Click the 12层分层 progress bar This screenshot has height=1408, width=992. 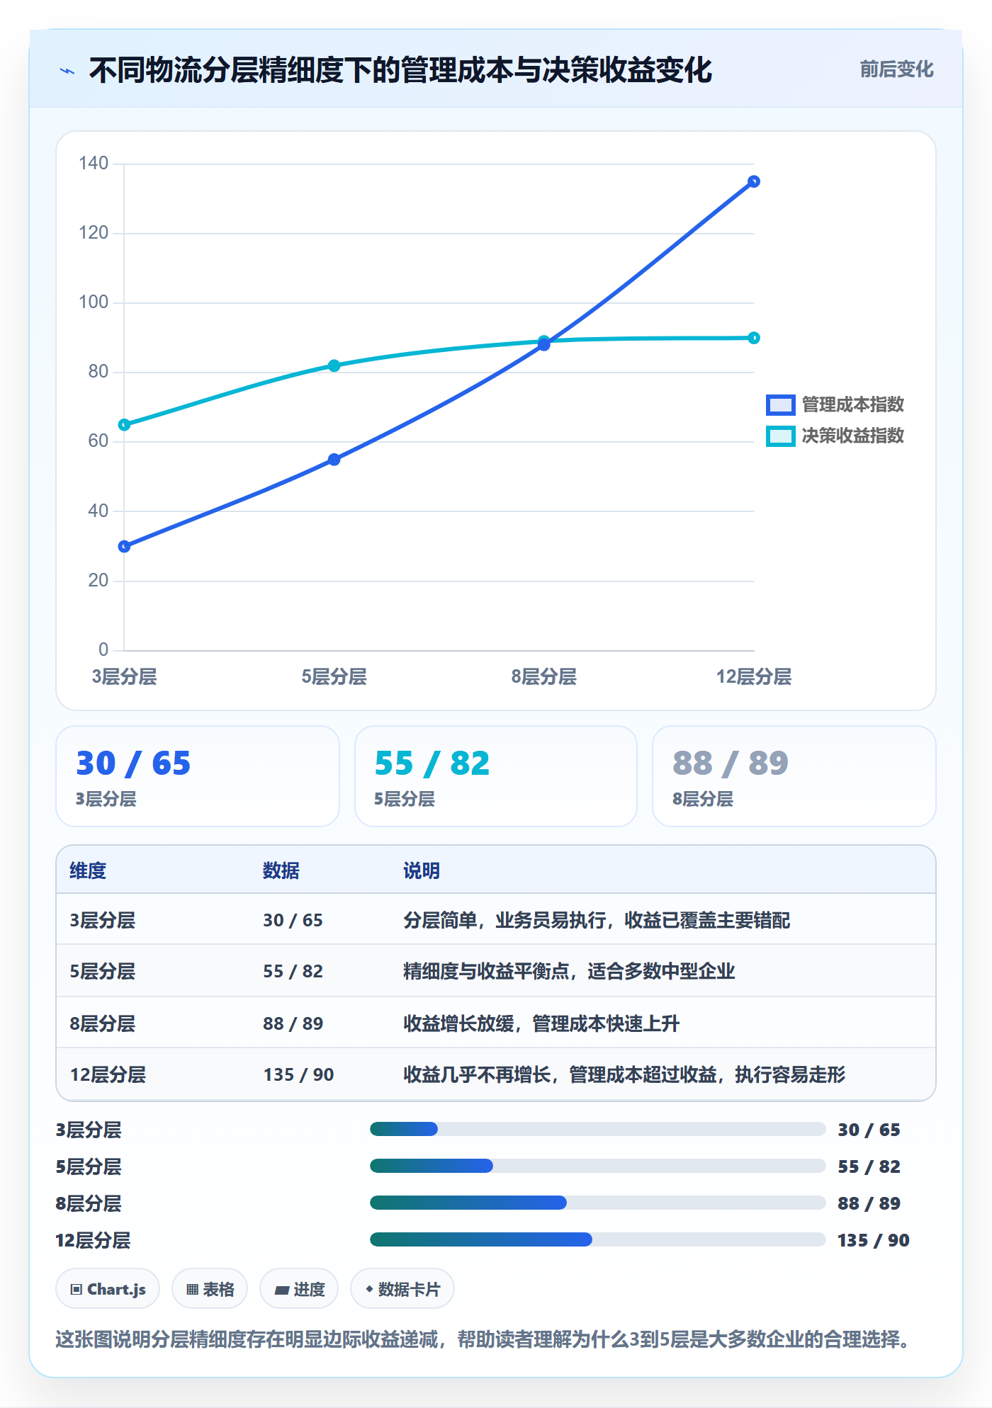coord(598,1239)
